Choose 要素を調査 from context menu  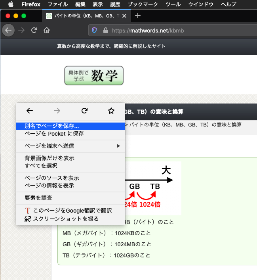pyautogui.click(x=38, y=198)
